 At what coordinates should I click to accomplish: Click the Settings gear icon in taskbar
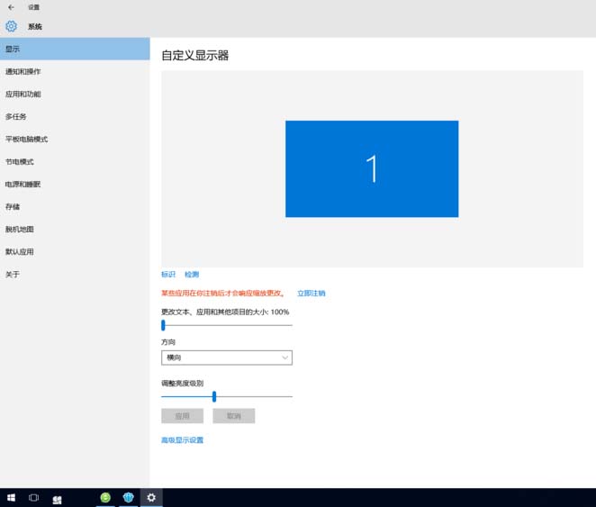tap(151, 497)
